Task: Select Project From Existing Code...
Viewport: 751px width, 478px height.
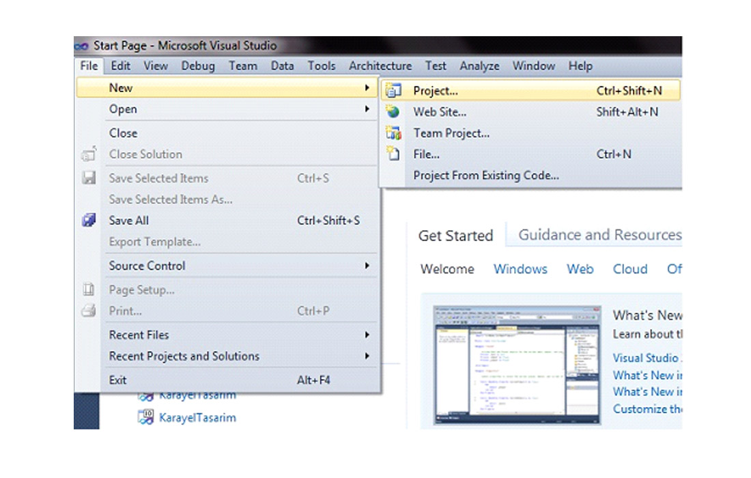Action: (x=530, y=175)
